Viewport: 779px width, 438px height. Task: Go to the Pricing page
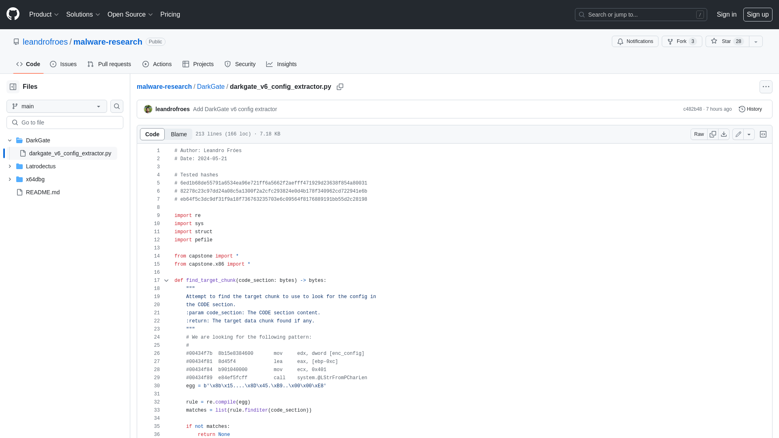170,15
